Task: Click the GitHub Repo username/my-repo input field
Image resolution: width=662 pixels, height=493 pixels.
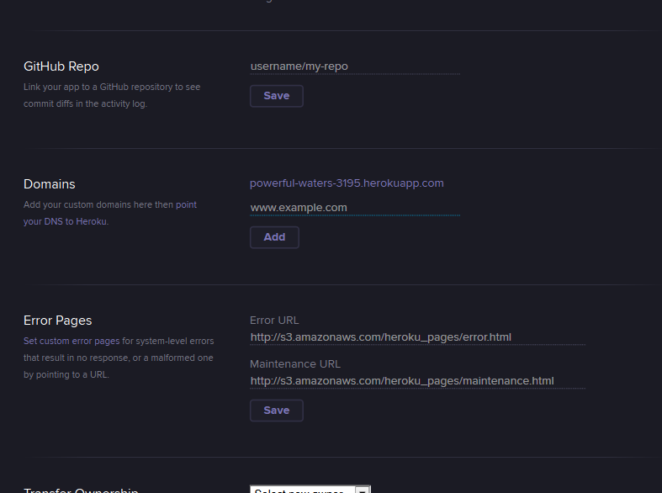Action: [355, 66]
